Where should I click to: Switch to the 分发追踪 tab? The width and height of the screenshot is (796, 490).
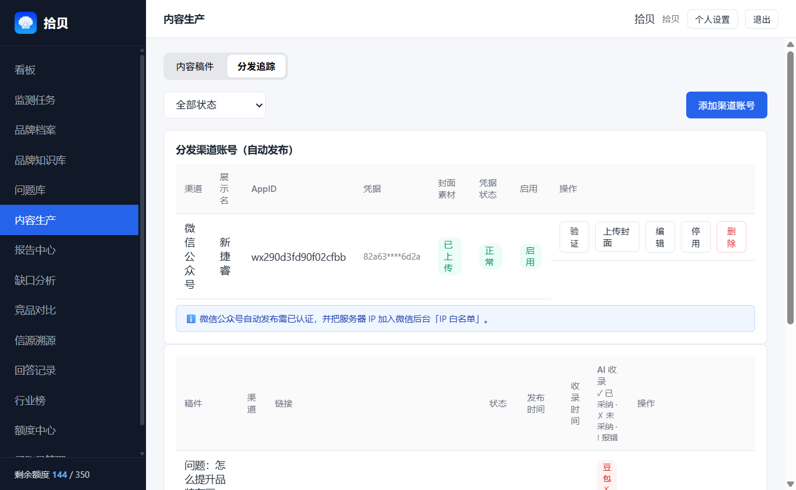(x=256, y=66)
